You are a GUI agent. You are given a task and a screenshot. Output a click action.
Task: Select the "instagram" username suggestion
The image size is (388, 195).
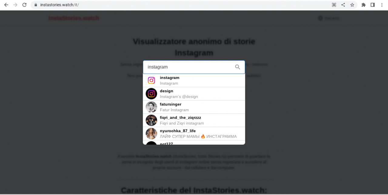[x=194, y=80]
